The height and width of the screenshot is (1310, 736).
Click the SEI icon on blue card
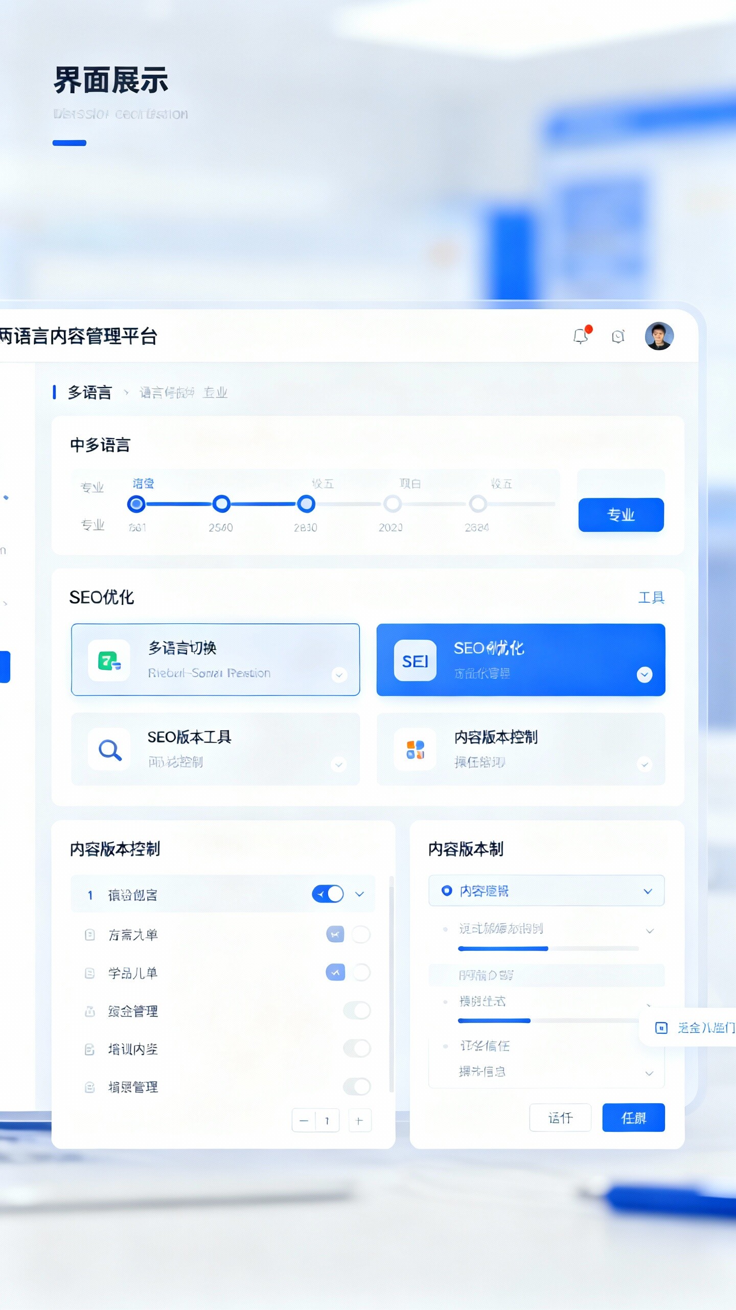coord(415,661)
